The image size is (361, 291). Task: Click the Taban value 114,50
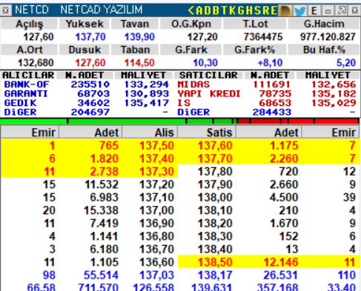coord(139,63)
